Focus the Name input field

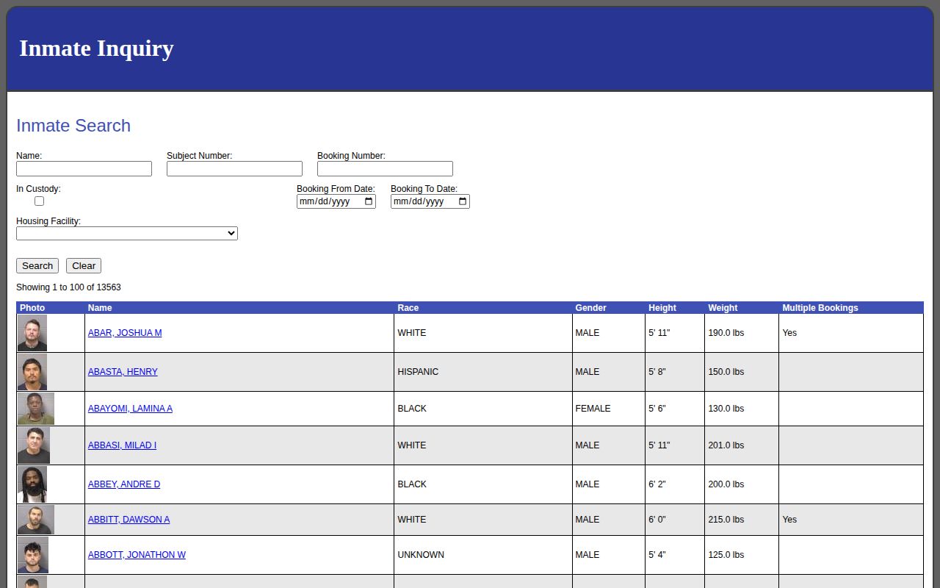pos(84,168)
